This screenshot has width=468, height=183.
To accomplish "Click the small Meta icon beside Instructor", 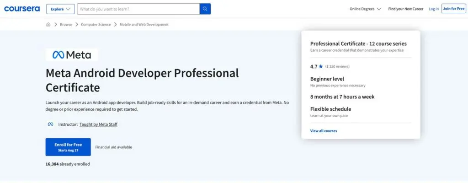I will point(50,124).
